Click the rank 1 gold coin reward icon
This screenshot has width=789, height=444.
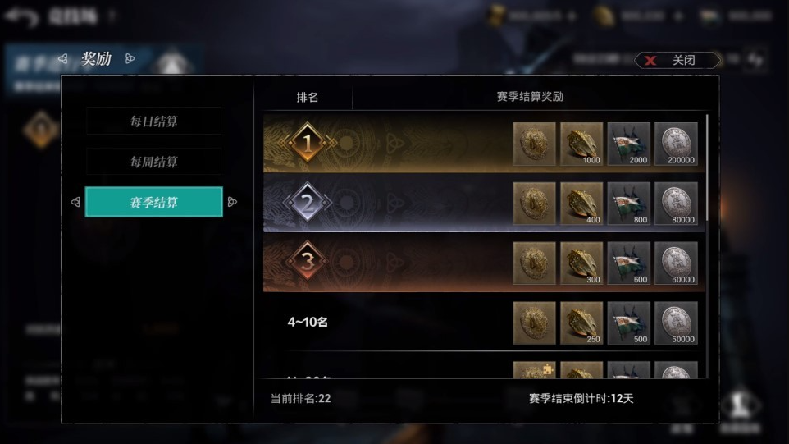[x=534, y=144]
